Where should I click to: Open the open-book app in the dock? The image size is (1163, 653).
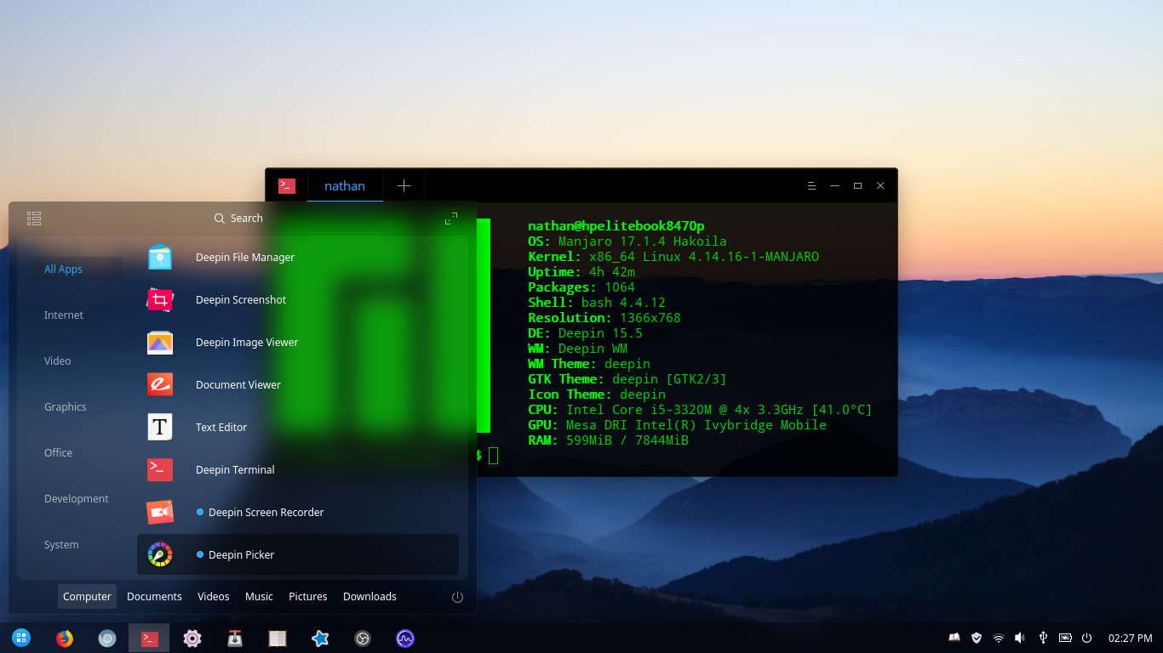pos(278,638)
